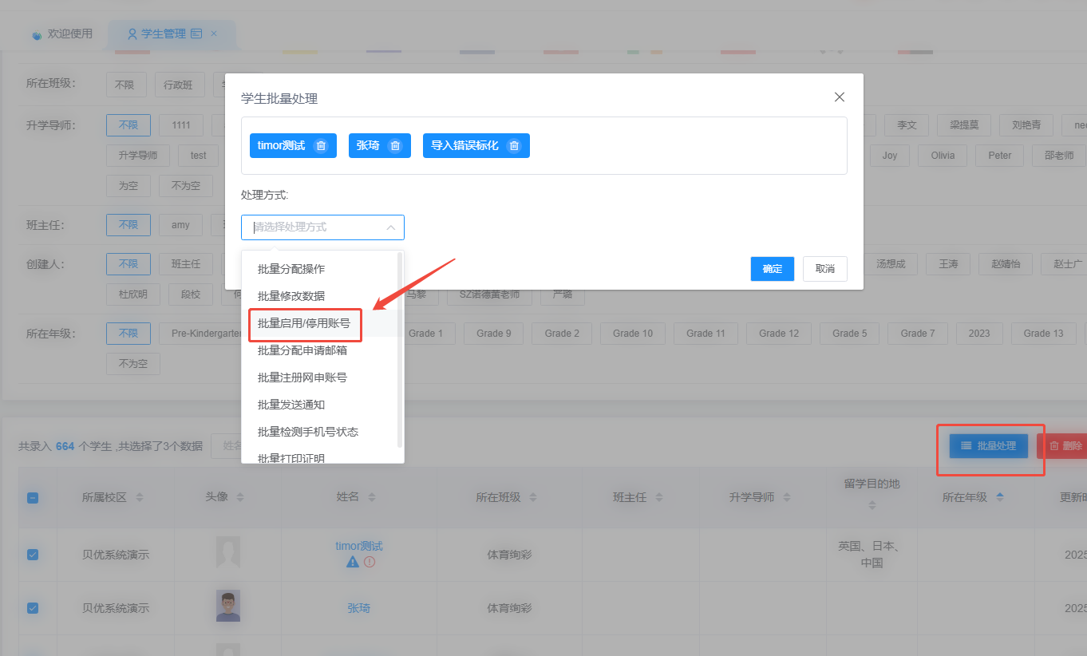Open the 请选择处理方式 dropdown
Screen dimensions: 1087x656
tap(322, 227)
